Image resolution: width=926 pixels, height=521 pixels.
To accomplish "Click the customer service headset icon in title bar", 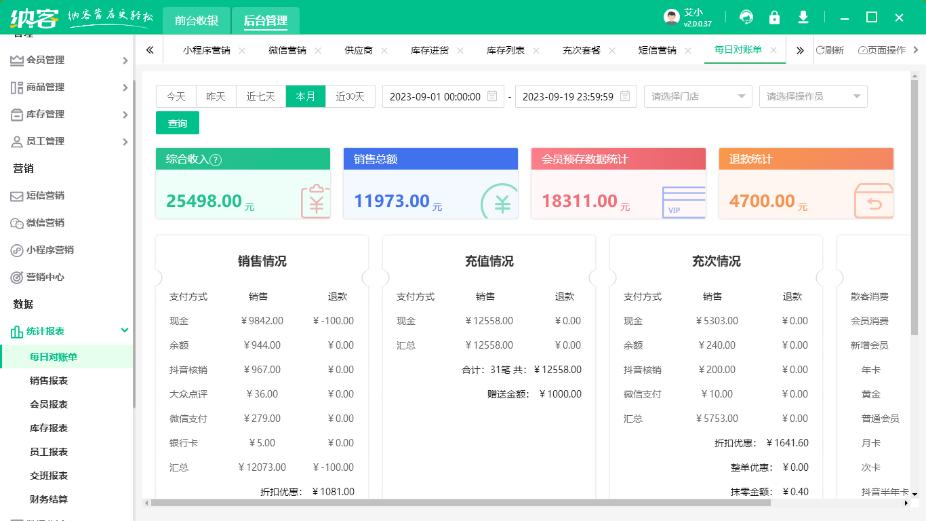I will pyautogui.click(x=746, y=17).
